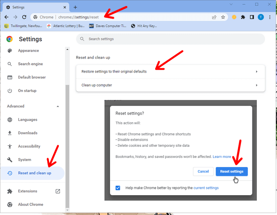Open the current settings link
This screenshot has width=277, height=215.
[x=206, y=188]
